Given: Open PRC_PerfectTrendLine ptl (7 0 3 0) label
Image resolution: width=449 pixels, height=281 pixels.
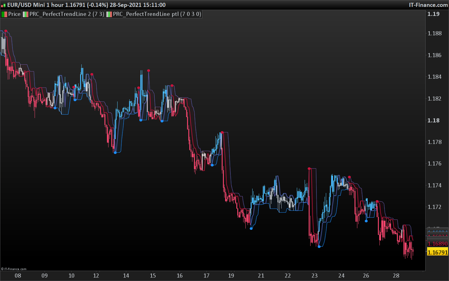Looking at the screenshot, I should 157,14.
